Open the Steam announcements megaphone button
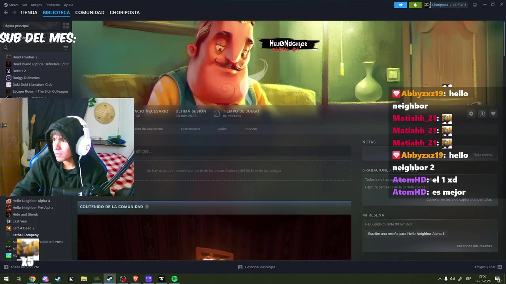 click(x=400, y=5)
